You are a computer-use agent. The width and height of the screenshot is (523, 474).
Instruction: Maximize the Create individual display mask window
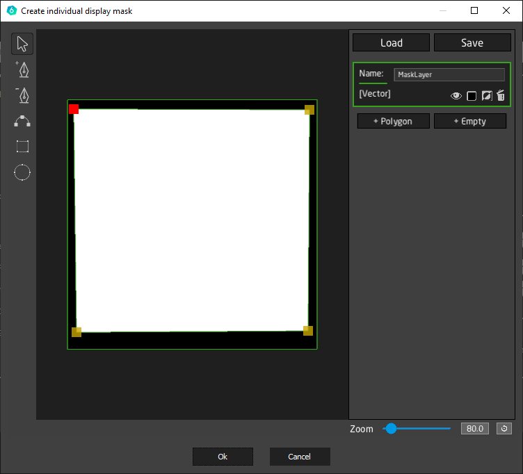(474, 10)
